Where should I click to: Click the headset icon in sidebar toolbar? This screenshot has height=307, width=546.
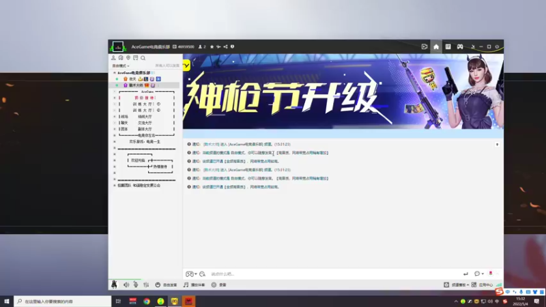pyautogui.click(x=121, y=58)
